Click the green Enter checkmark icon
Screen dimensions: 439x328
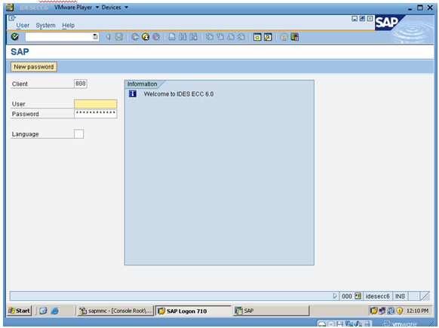pos(15,37)
